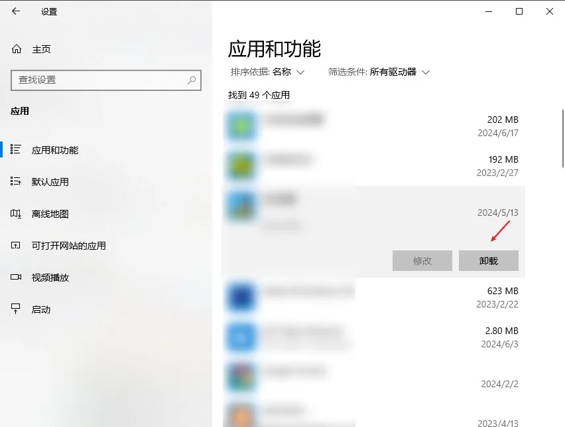Click the 启动 sidebar icon
The image size is (565, 427).
click(15, 309)
